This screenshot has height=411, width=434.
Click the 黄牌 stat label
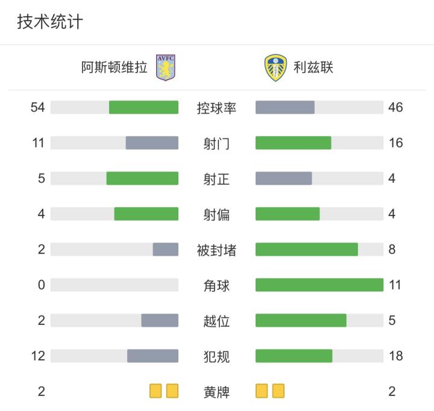(216, 392)
